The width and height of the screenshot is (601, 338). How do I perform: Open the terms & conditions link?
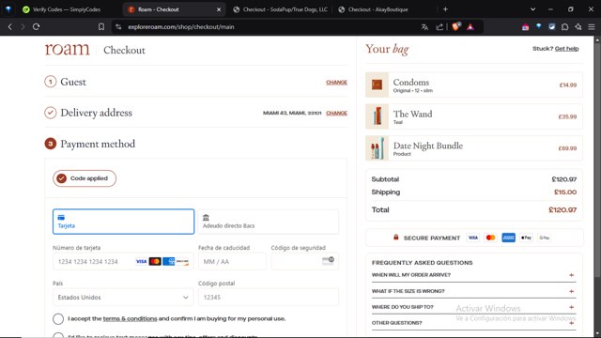(x=130, y=319)
